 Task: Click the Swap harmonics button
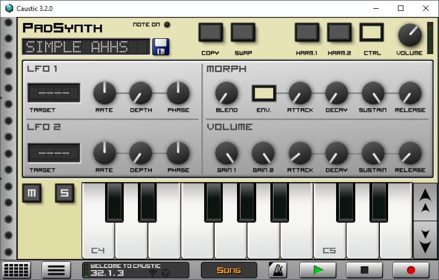click(243, 32)
